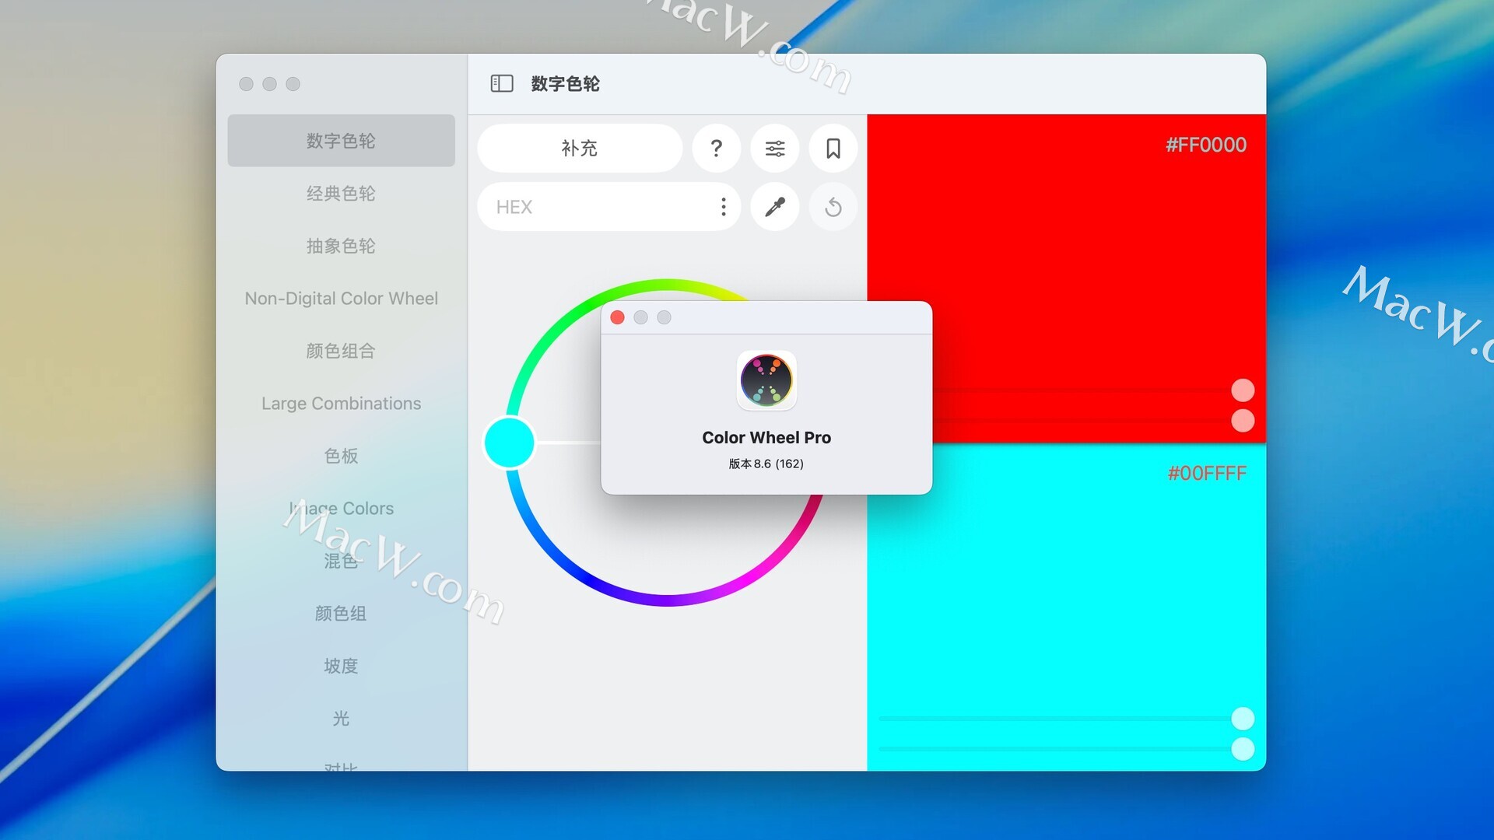Click the lower slider knob on cyan swatch
This screenshot has width=1494, height=840.
[1243, 749]
